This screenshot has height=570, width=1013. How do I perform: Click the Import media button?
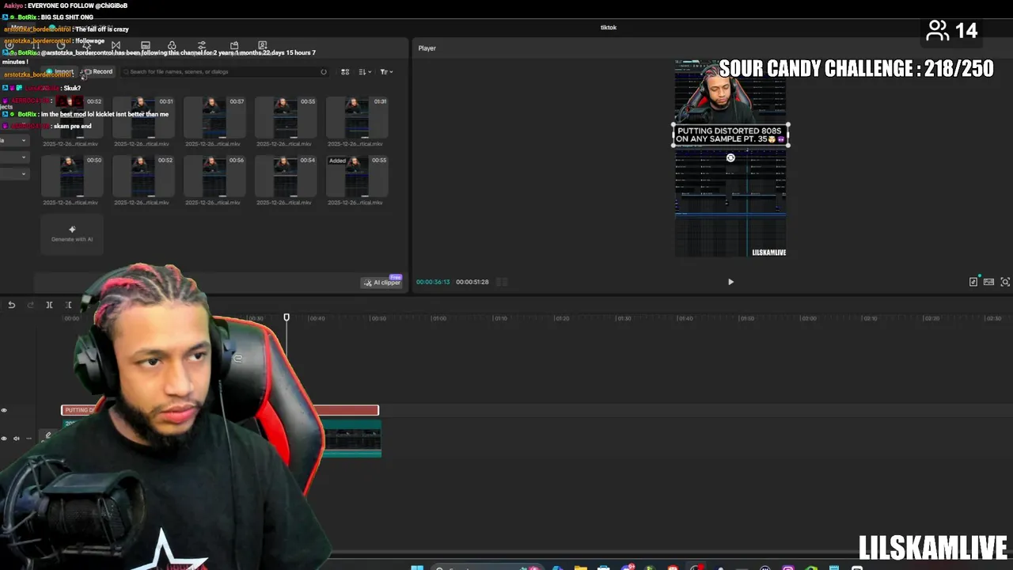[x=60, y=71]
